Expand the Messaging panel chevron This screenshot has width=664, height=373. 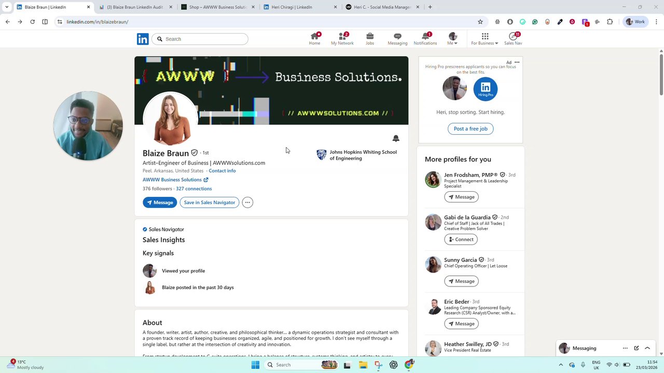[x=647, y=348]
